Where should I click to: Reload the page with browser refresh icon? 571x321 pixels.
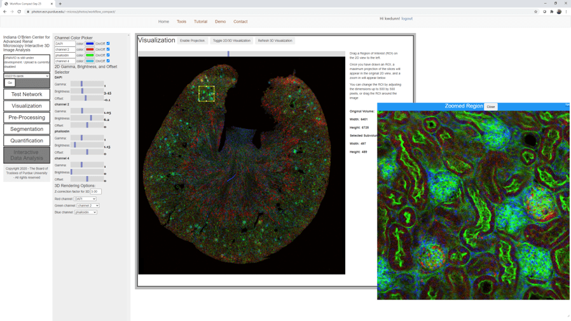pyautogui.click(x=19, y=11)
